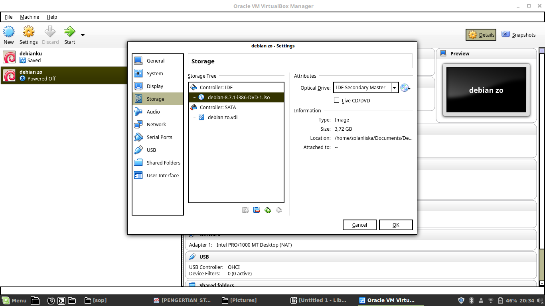Viewport: 545px width, 306px height.
Task: Click the Remove Attachment floppy icon
Action: [x=257, y=210]
